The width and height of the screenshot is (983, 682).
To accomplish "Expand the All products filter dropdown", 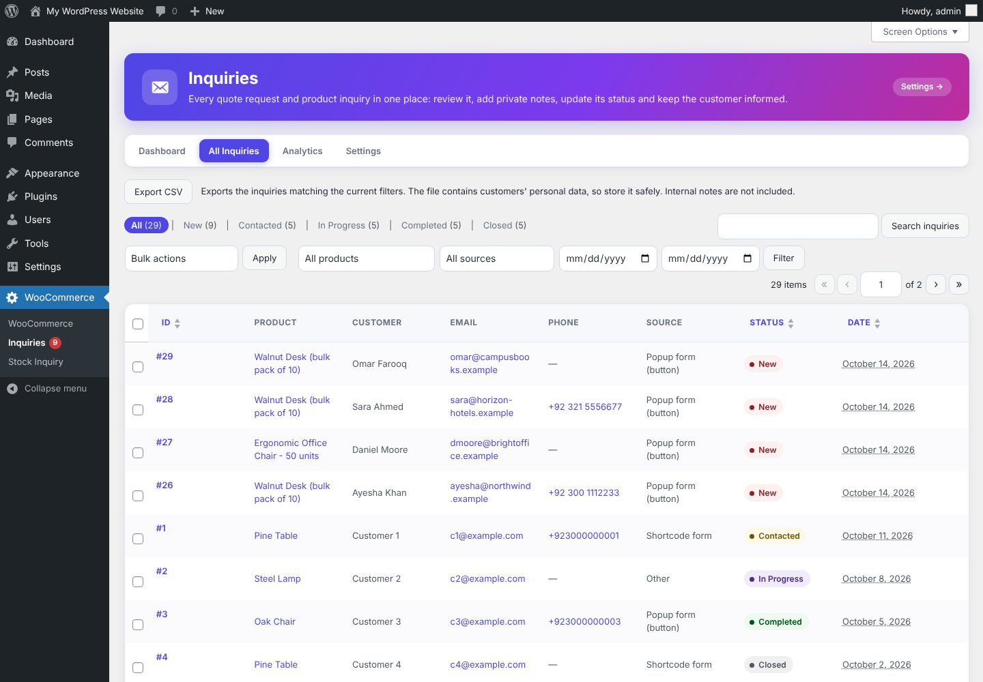I will coord(367,258).
